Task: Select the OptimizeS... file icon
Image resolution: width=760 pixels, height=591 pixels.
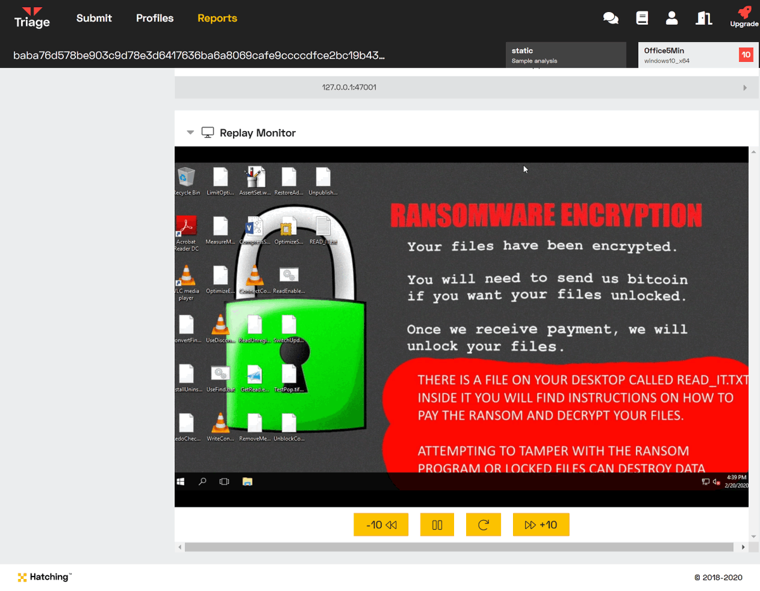Action: pyautogui.click(x=289, y=230)
